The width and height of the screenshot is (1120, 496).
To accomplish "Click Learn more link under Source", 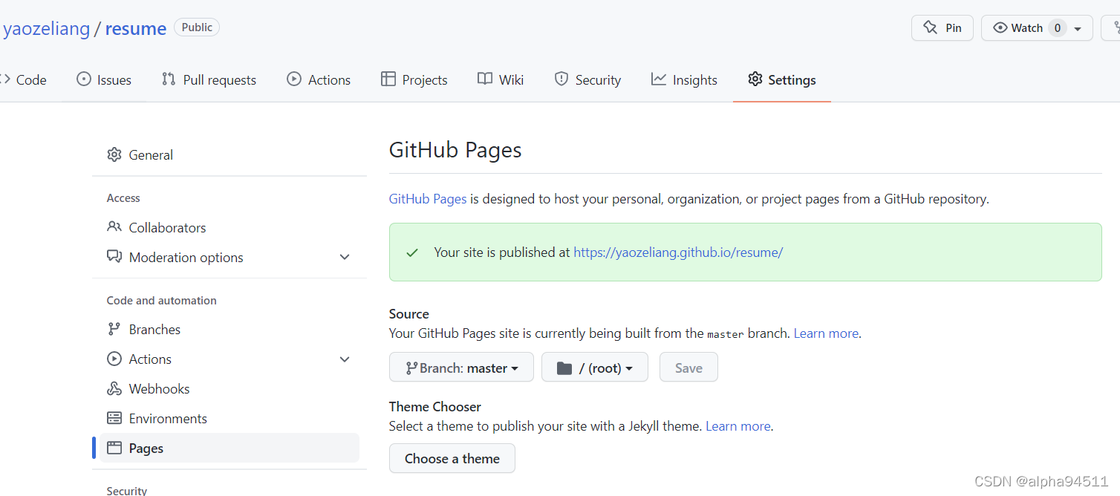I will (x=826, y=333).
